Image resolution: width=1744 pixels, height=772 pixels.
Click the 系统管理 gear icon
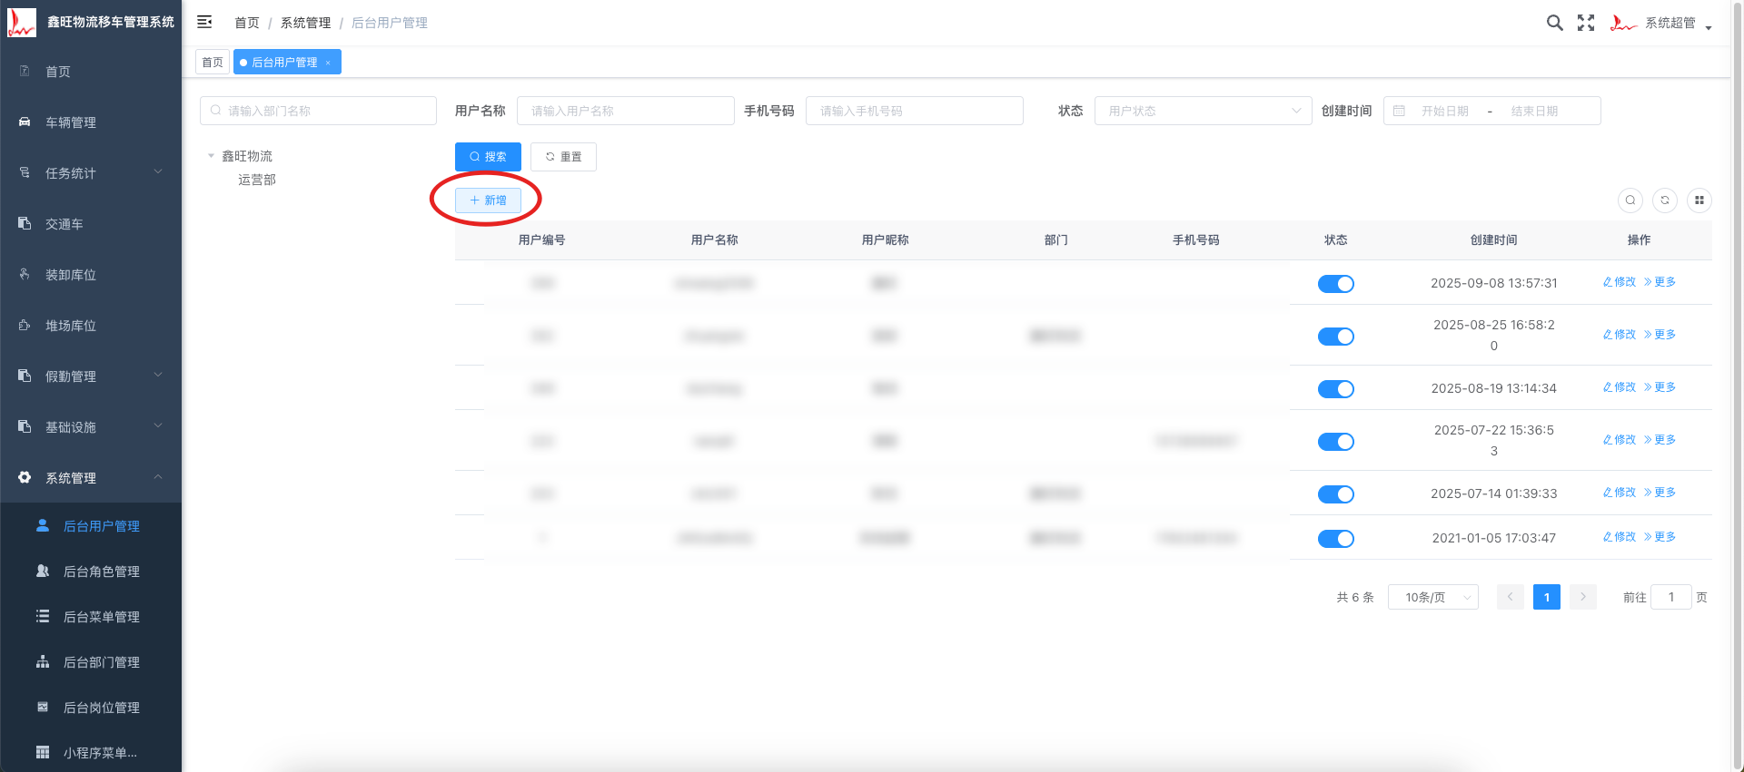(25, 477)
